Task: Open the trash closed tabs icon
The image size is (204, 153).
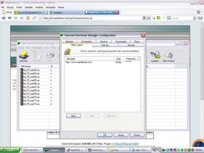Action: [198, 12]
